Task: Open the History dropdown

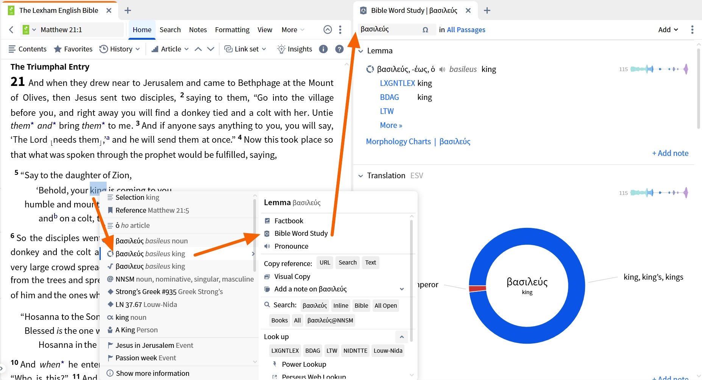Action: point(120,49)
